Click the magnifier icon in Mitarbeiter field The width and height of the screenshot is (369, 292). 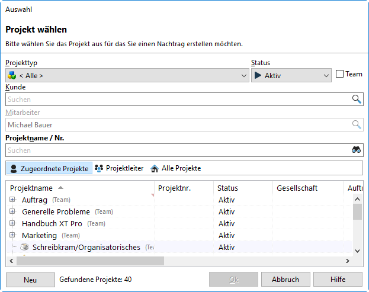pyautogui.click(x=357, y=125)
